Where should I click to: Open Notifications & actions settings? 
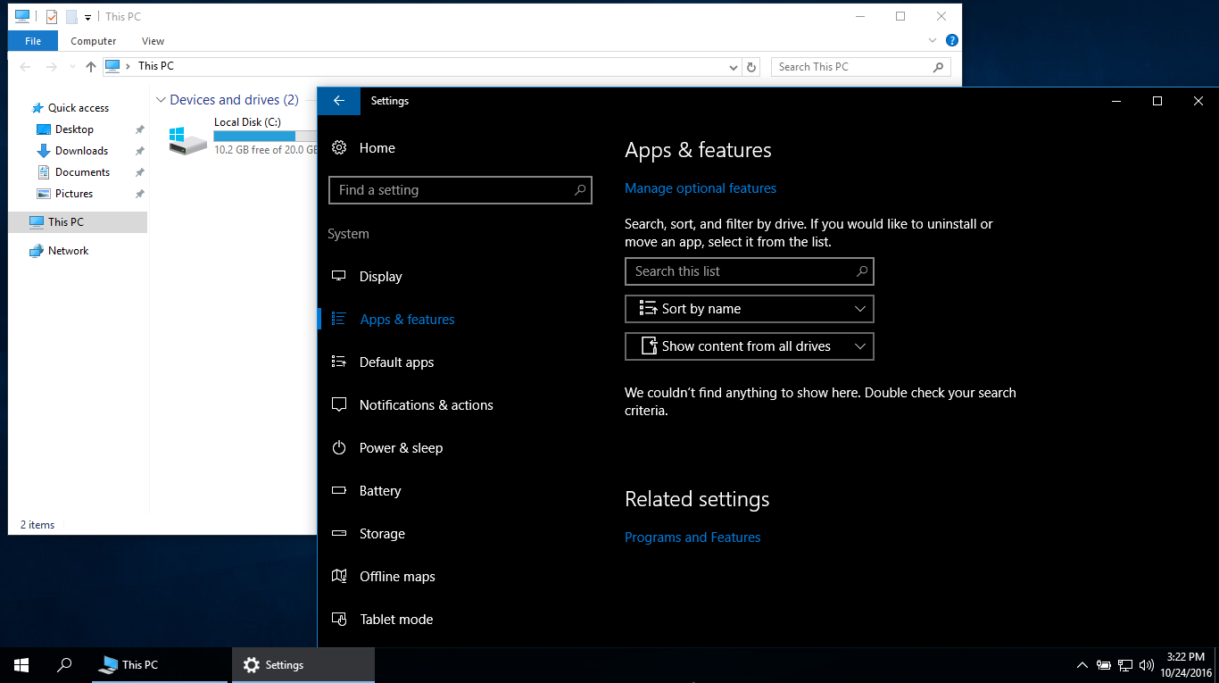426,404
